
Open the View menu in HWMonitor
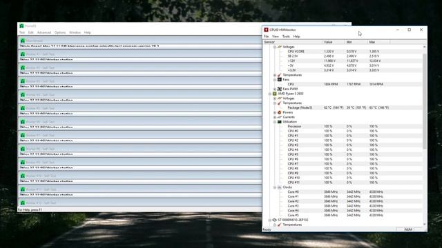coord(276,37)
